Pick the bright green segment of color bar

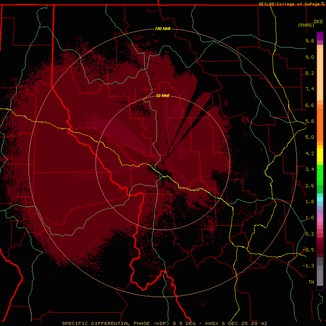320,175
